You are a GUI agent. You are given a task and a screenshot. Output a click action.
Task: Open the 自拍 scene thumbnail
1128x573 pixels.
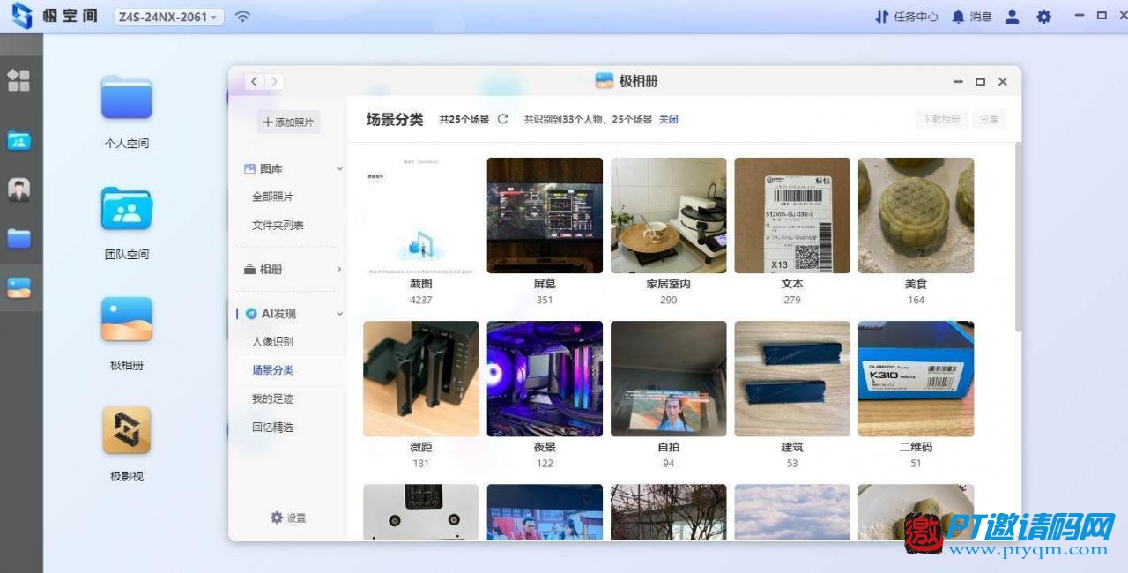(669, 378)
